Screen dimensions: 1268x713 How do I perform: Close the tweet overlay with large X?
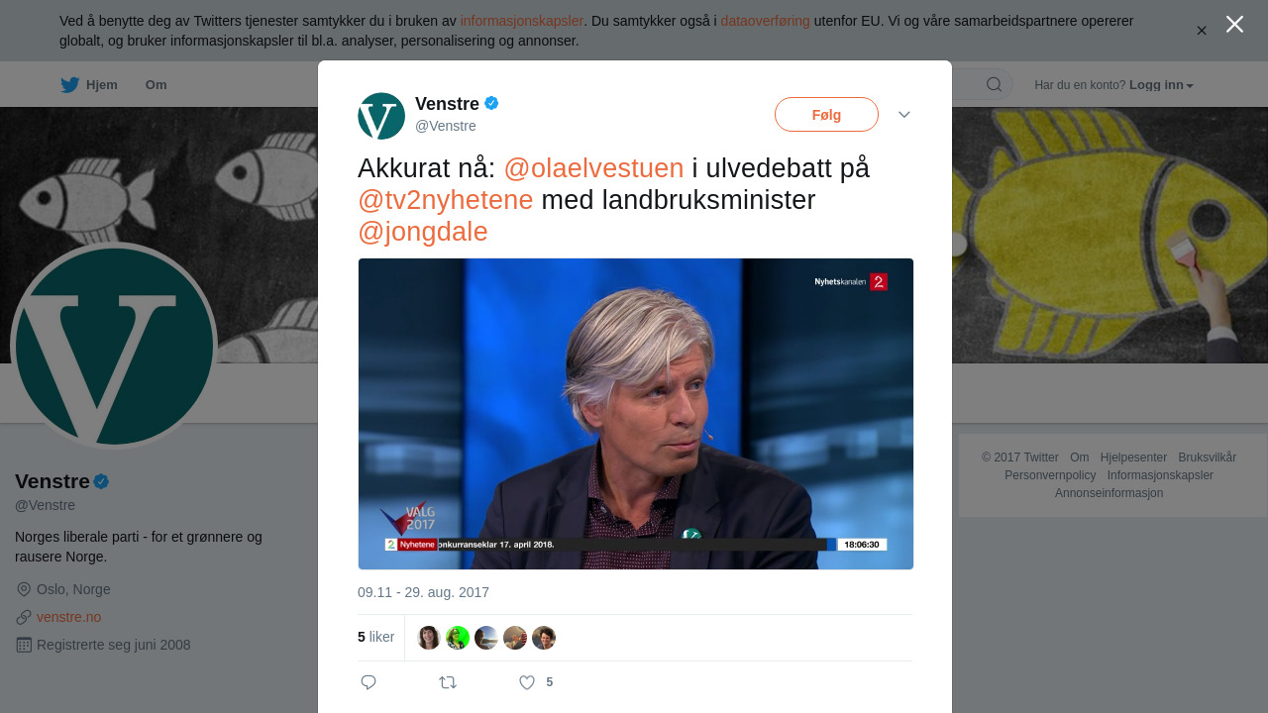[x=1234, y=24]
